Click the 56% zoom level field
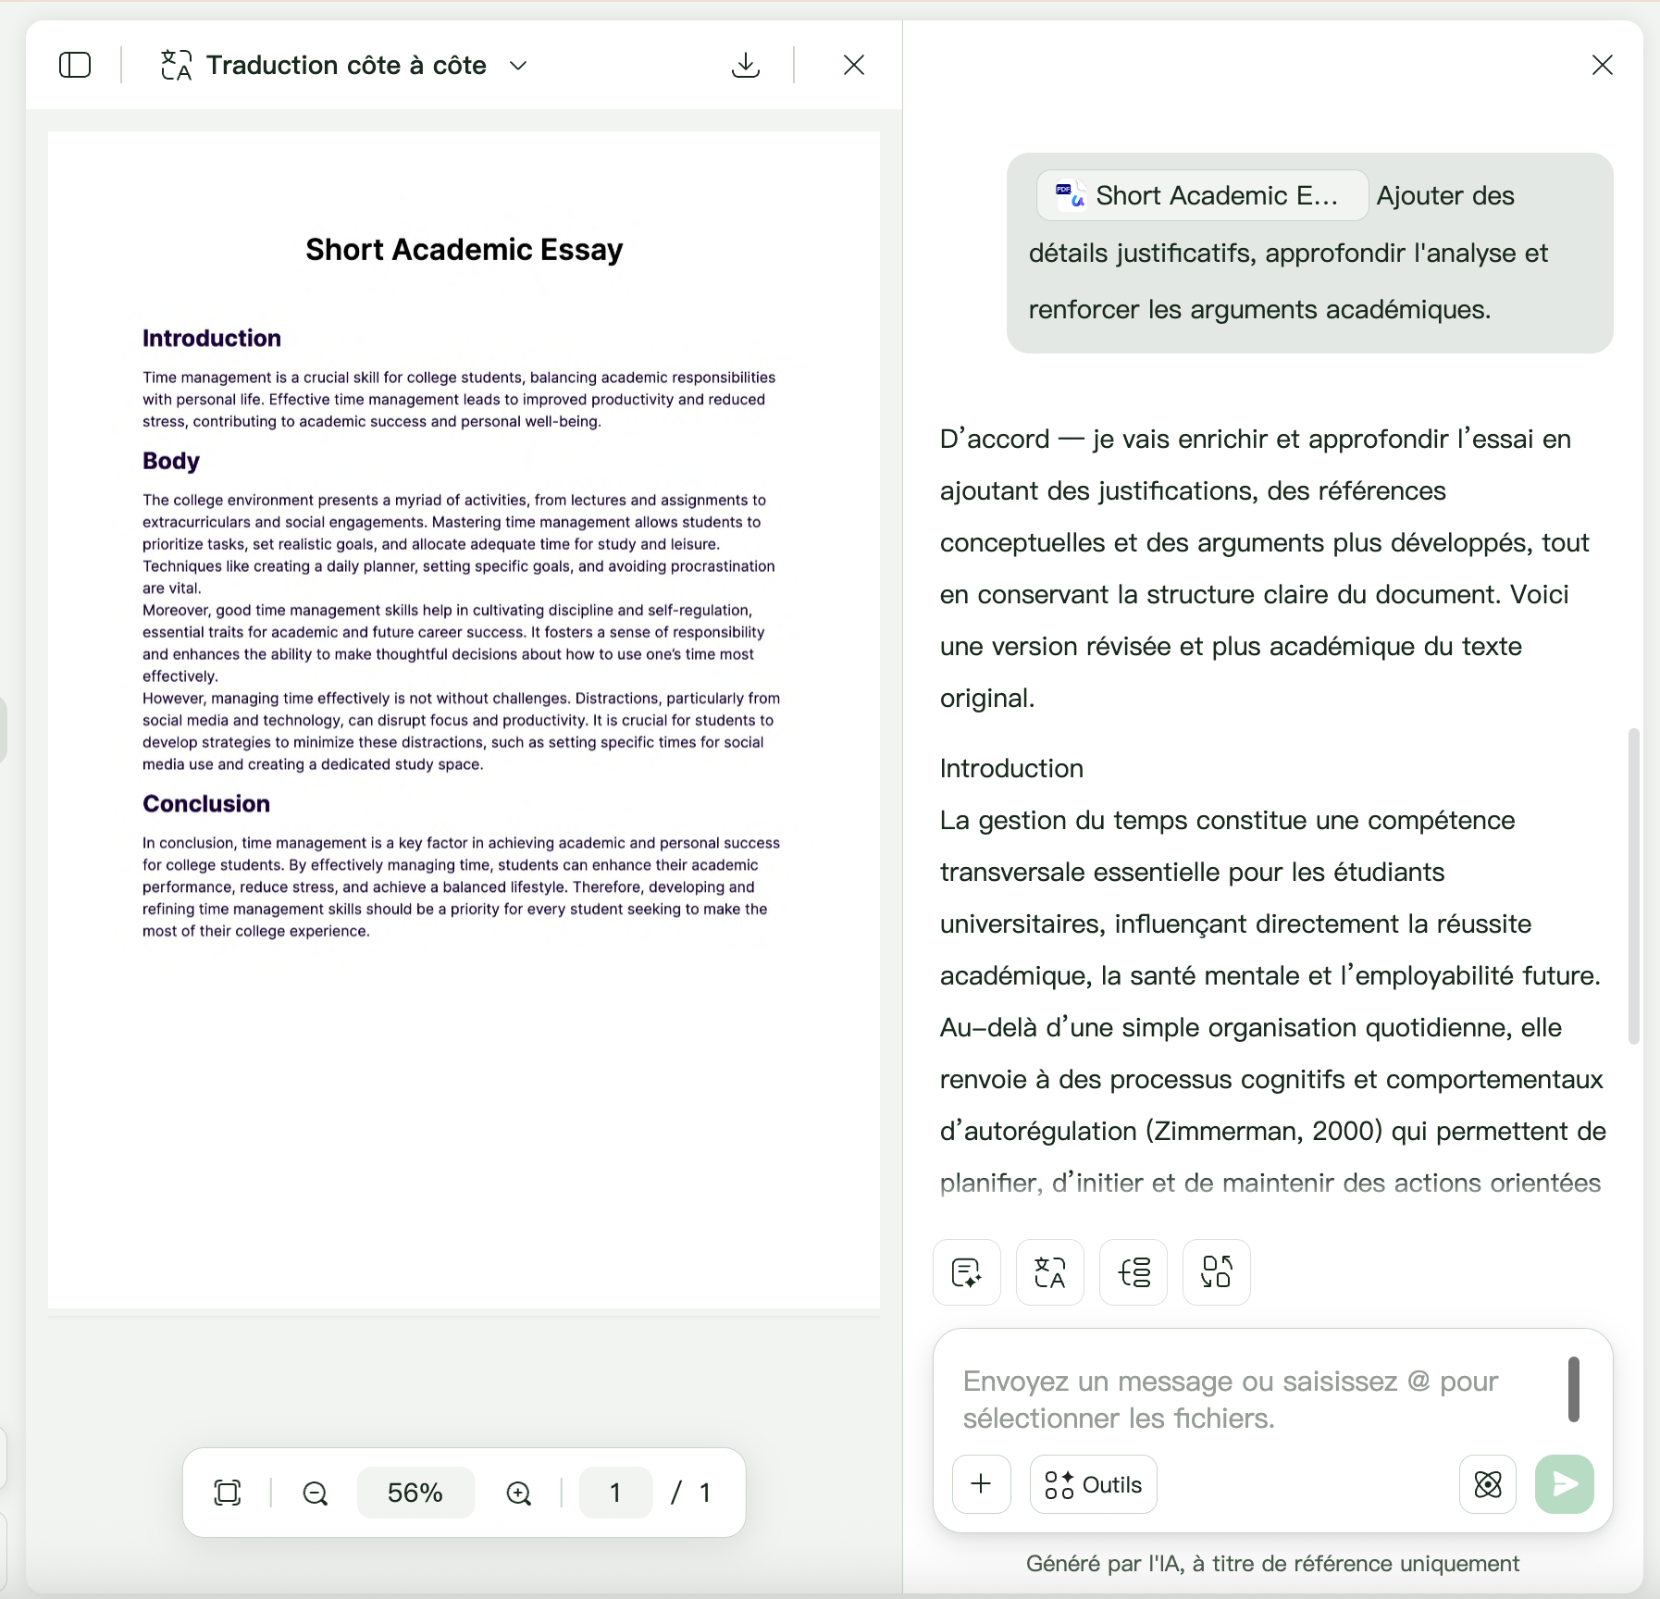 (415, 1493)
